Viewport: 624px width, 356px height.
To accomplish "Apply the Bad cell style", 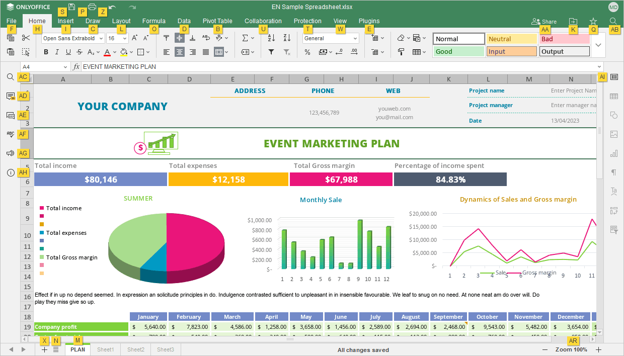I will [564, 39].
